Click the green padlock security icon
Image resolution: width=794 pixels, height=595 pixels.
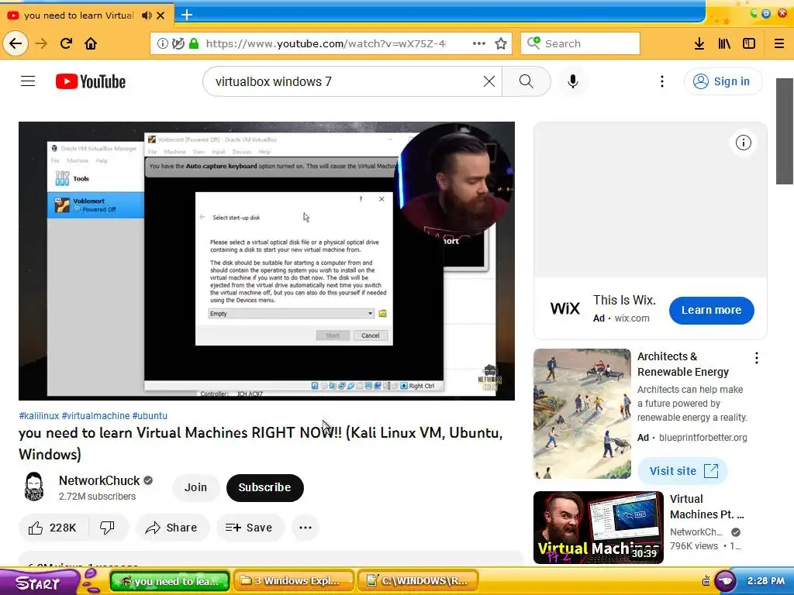tap(193, 43)
